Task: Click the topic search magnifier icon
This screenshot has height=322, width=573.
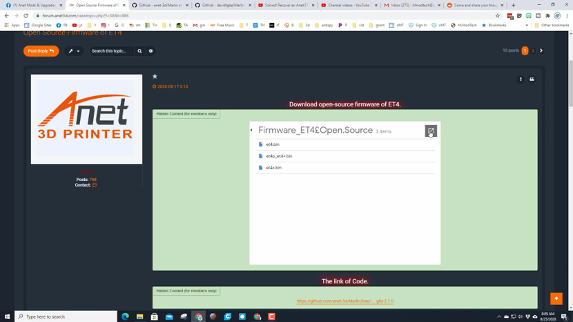Action: pyautogui.click(x=139, y=51)
